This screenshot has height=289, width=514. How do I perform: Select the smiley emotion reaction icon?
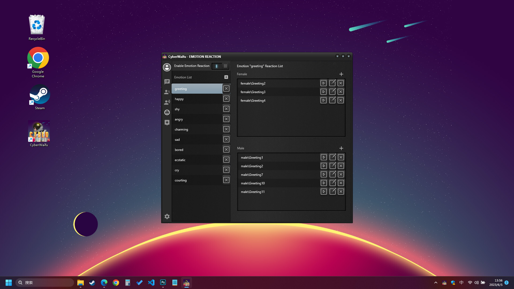click(167, 112)
